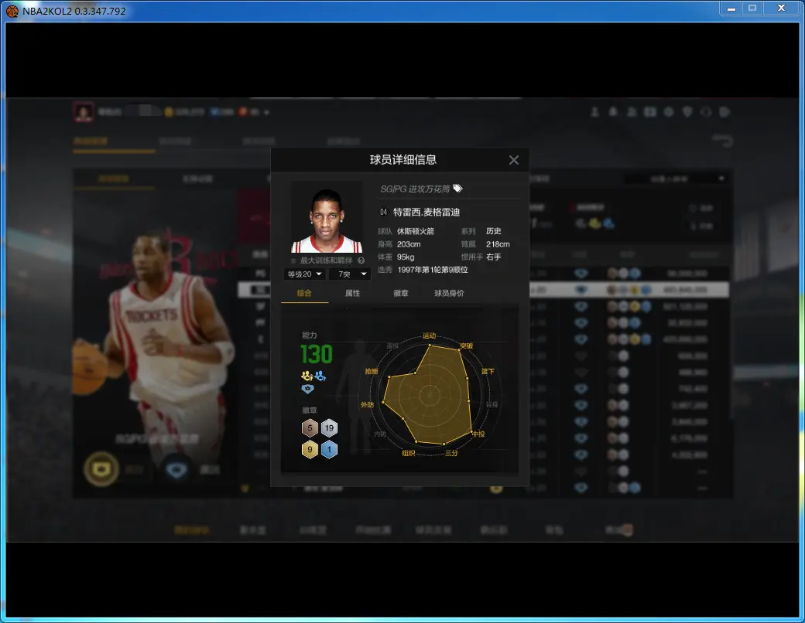Viewport: 805px width, 623px height.
Task: Click the blue crown gem icon
Action: pos(307,389)
